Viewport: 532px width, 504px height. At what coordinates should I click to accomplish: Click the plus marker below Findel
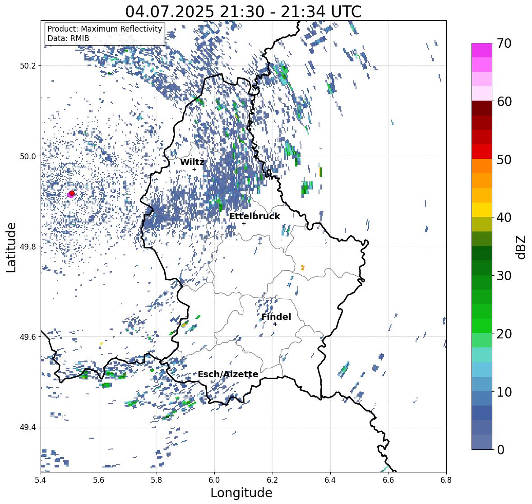point(275,324)
